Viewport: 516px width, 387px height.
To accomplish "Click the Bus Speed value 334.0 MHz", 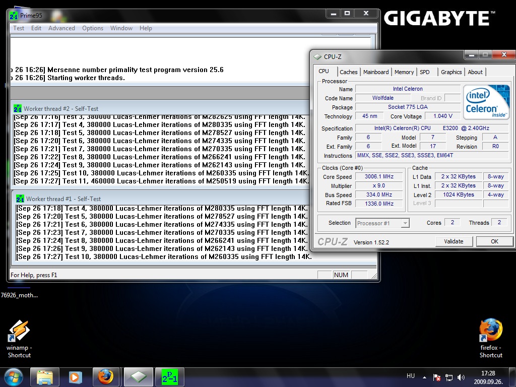I will point(379,195).
